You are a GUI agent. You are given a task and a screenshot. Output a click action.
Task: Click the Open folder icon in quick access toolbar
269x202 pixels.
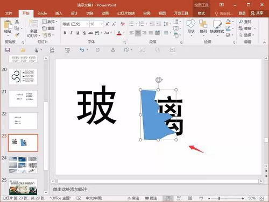coord(23,50)
